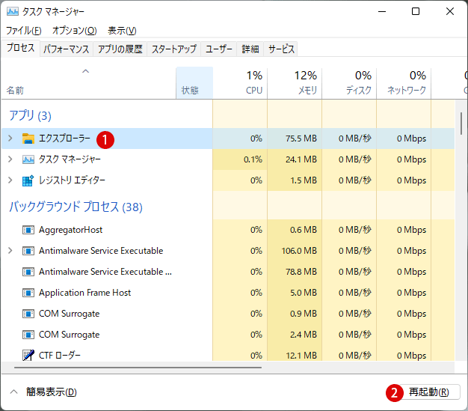Click the horizontal scrollbar thumb
The height and width of the screenshot is (411, 468).
coord(138,368)
